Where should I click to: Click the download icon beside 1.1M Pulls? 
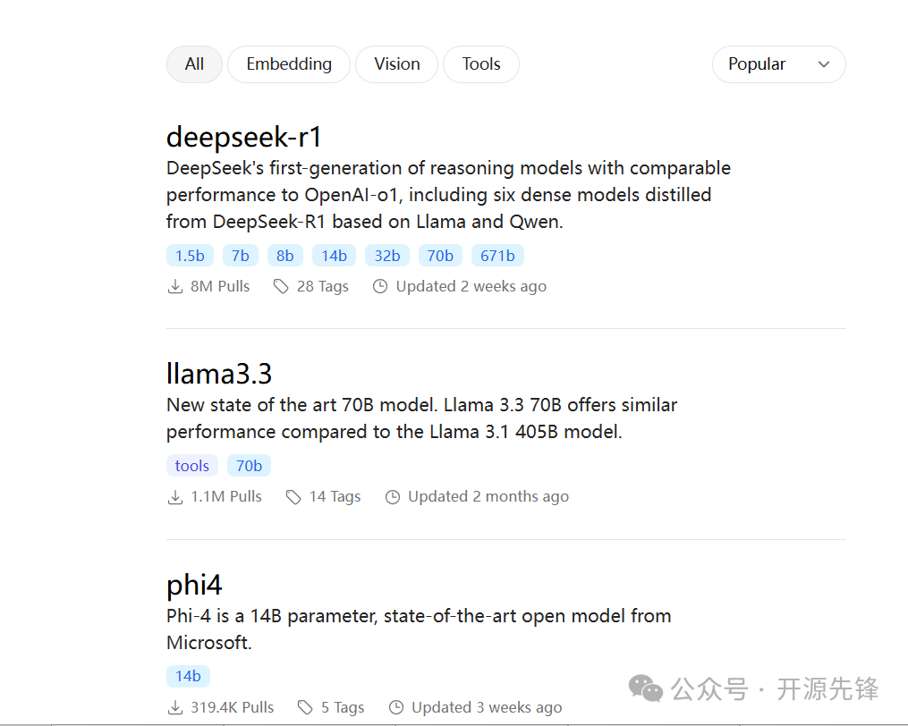pyautogui.click(x=174, y=497)
